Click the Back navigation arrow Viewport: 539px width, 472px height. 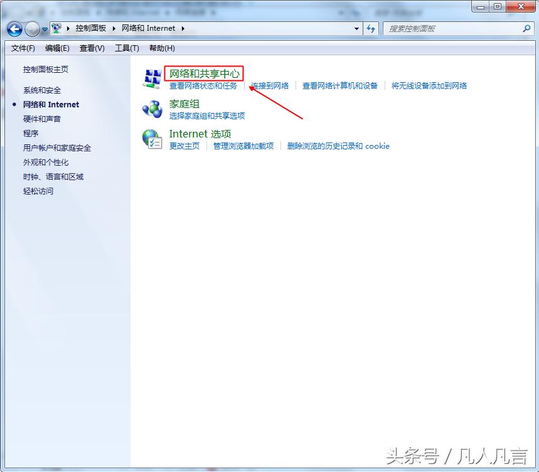pos(14,28)
